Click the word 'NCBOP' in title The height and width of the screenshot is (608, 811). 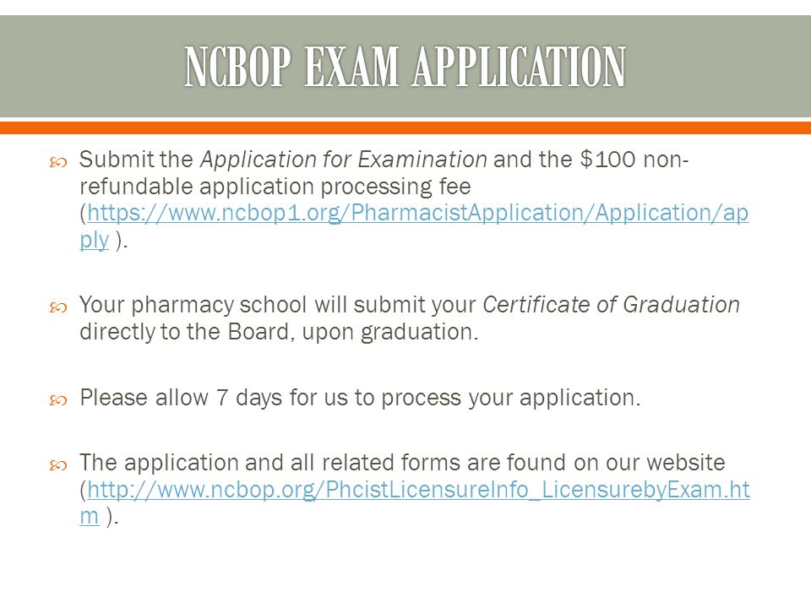tap(237, 66)
